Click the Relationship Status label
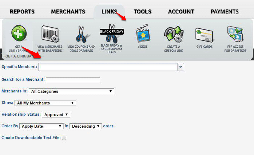Image resolution: width=254 pixels, height=155 pixels. [21, 114]
